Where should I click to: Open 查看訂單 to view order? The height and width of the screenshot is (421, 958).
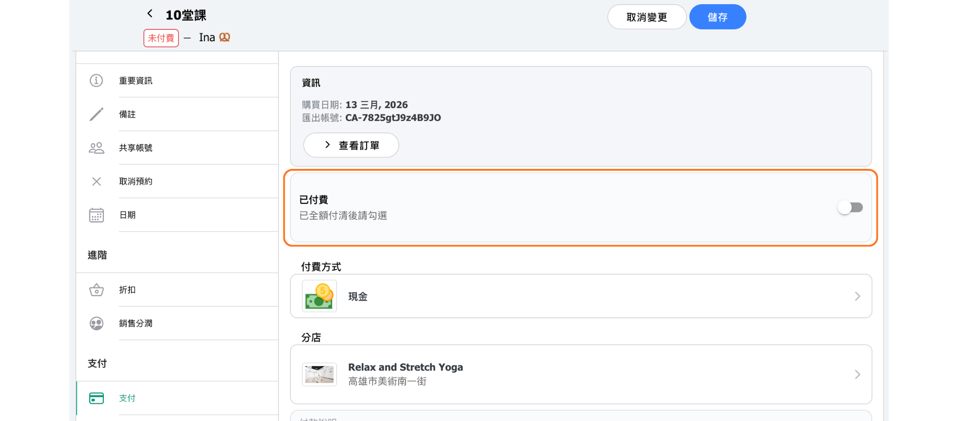pos(351,145)
